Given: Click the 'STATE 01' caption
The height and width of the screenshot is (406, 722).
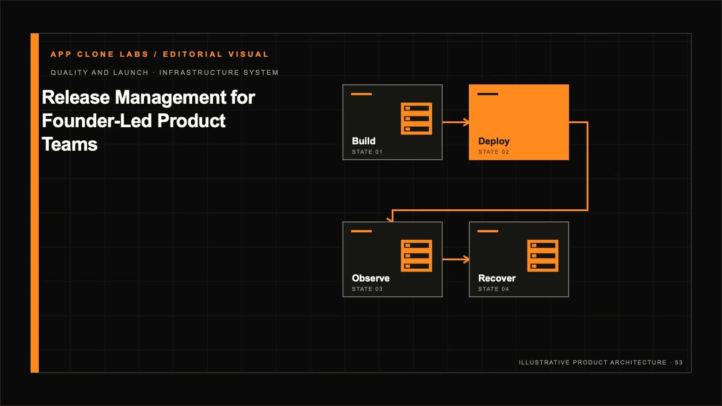Looking at the screenshot, I should coord(367,152).
